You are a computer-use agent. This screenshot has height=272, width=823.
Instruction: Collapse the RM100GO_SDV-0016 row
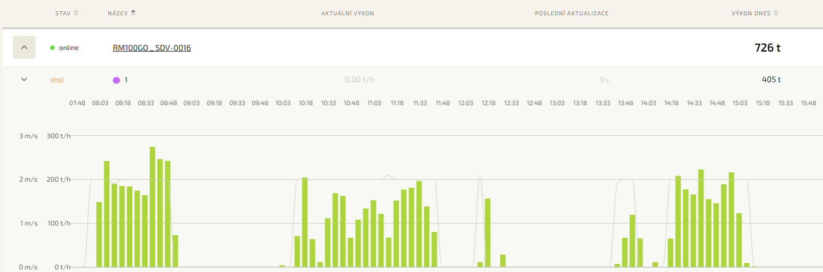click(24, 47)
